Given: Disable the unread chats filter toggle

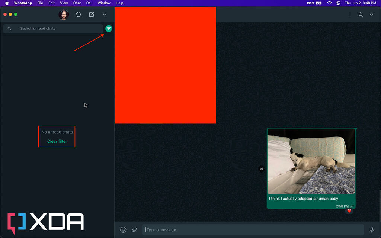Looking at the screenshot, I should click(108, 28).
